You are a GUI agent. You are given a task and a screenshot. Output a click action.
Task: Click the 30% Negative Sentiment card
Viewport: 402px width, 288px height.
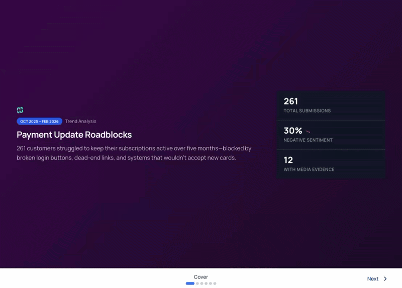pos(331,135)
